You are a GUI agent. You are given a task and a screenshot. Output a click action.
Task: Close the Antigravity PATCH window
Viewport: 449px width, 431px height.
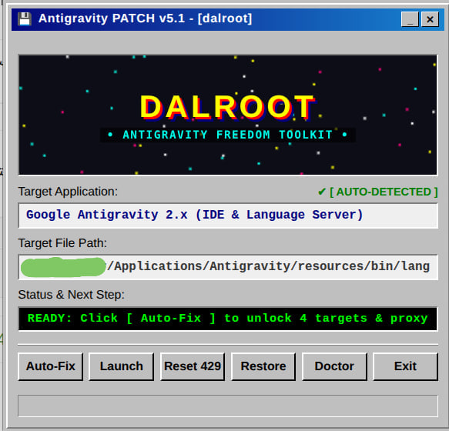tap(430, 19)
